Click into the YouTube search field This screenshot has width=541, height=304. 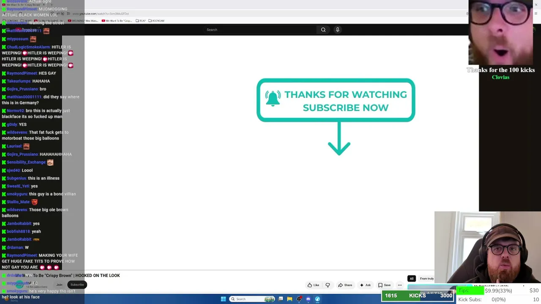click(x=260, y=30)
